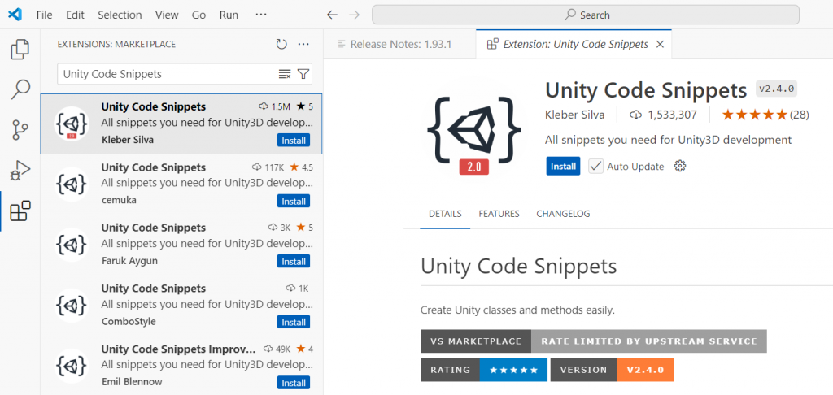Click the star rating with 28 reviews
The image size is (833, 395).
tap(765, 115)
